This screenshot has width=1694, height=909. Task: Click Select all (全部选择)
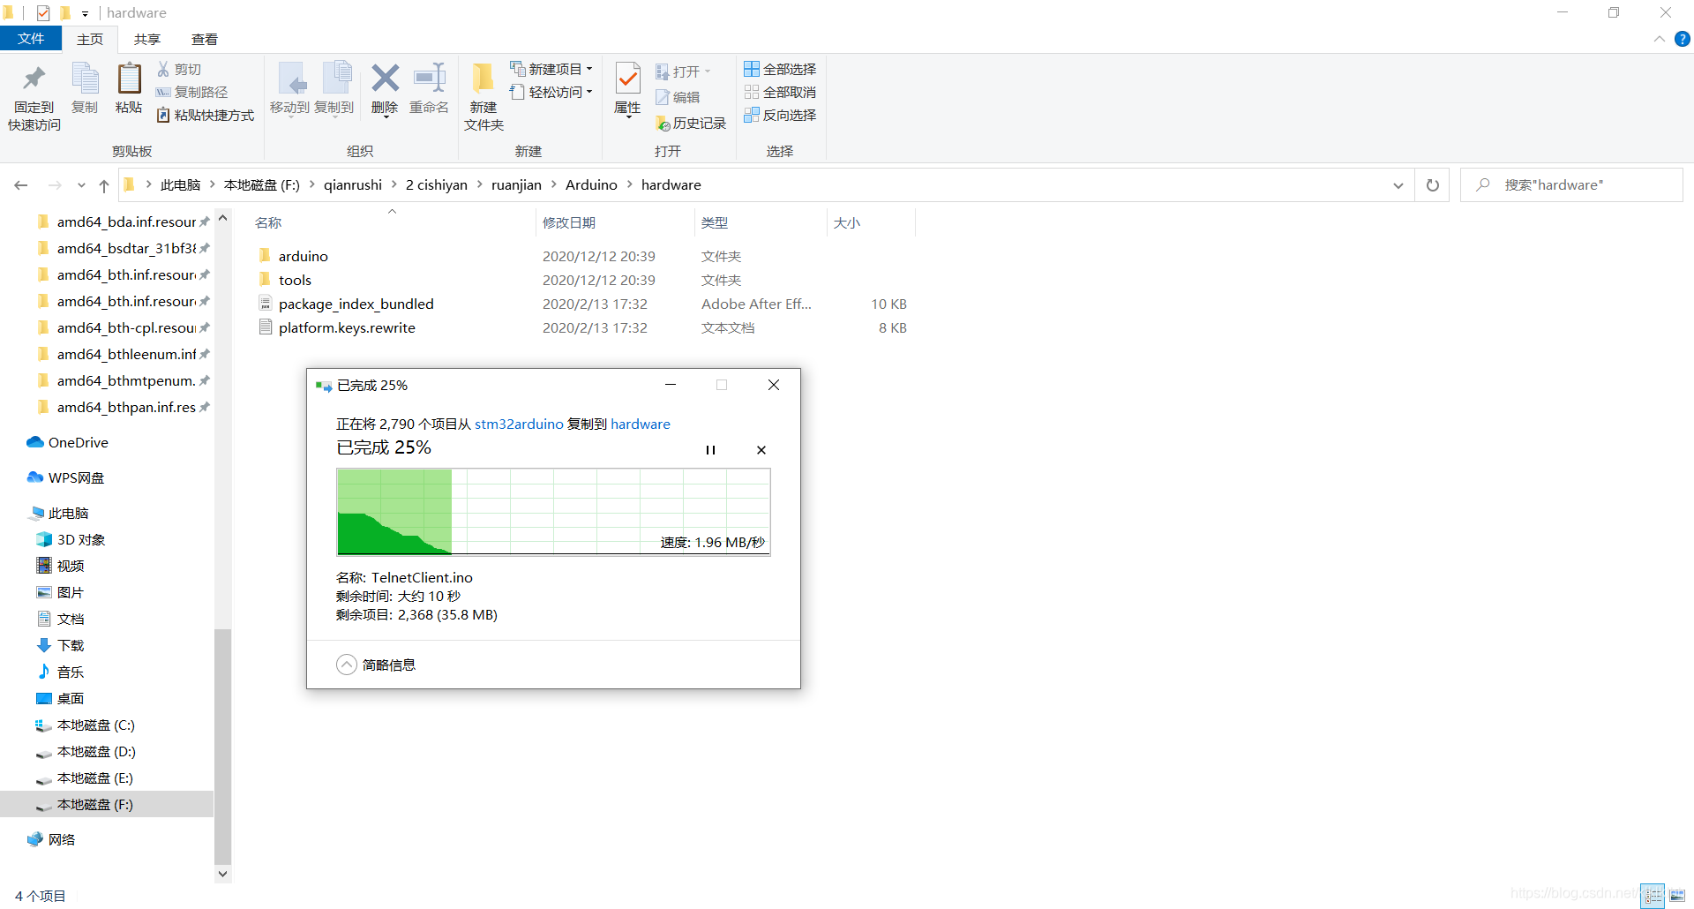coord(780,69)
